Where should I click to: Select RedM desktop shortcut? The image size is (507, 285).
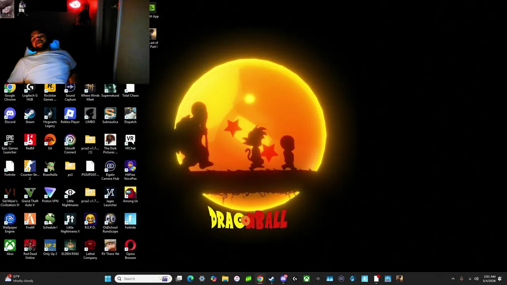pyautogui.click(x=30, y=142)
